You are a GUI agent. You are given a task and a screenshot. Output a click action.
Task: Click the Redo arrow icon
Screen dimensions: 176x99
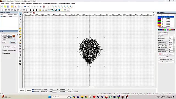[x=28, y=7]
